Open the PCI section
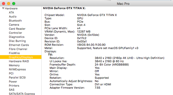The image size is (173, 95). [11, 73]
